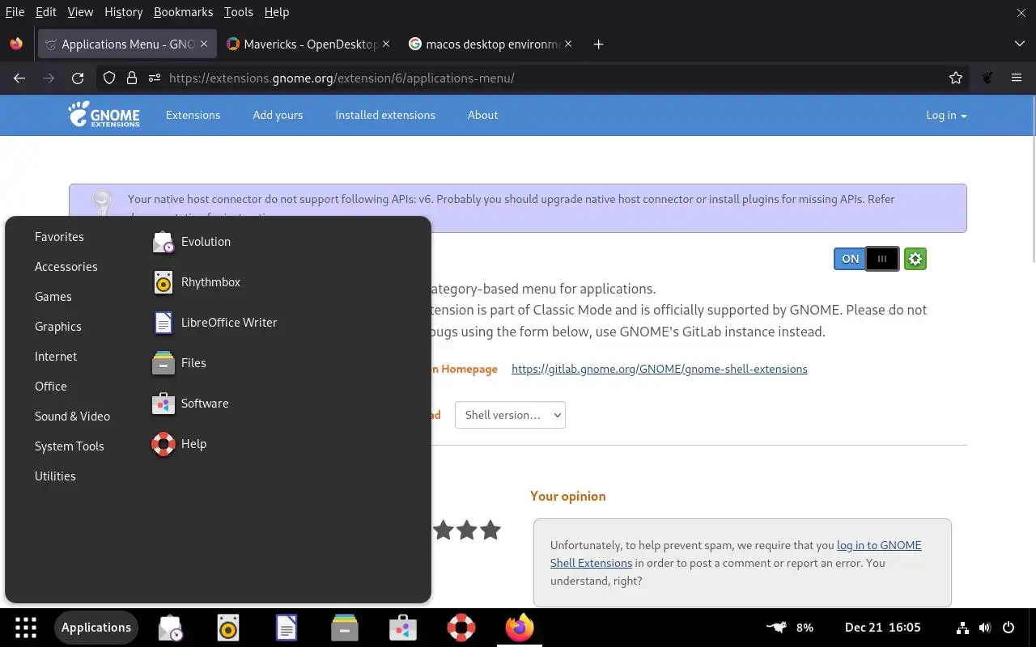Select the Accessories category

(66, 267)
